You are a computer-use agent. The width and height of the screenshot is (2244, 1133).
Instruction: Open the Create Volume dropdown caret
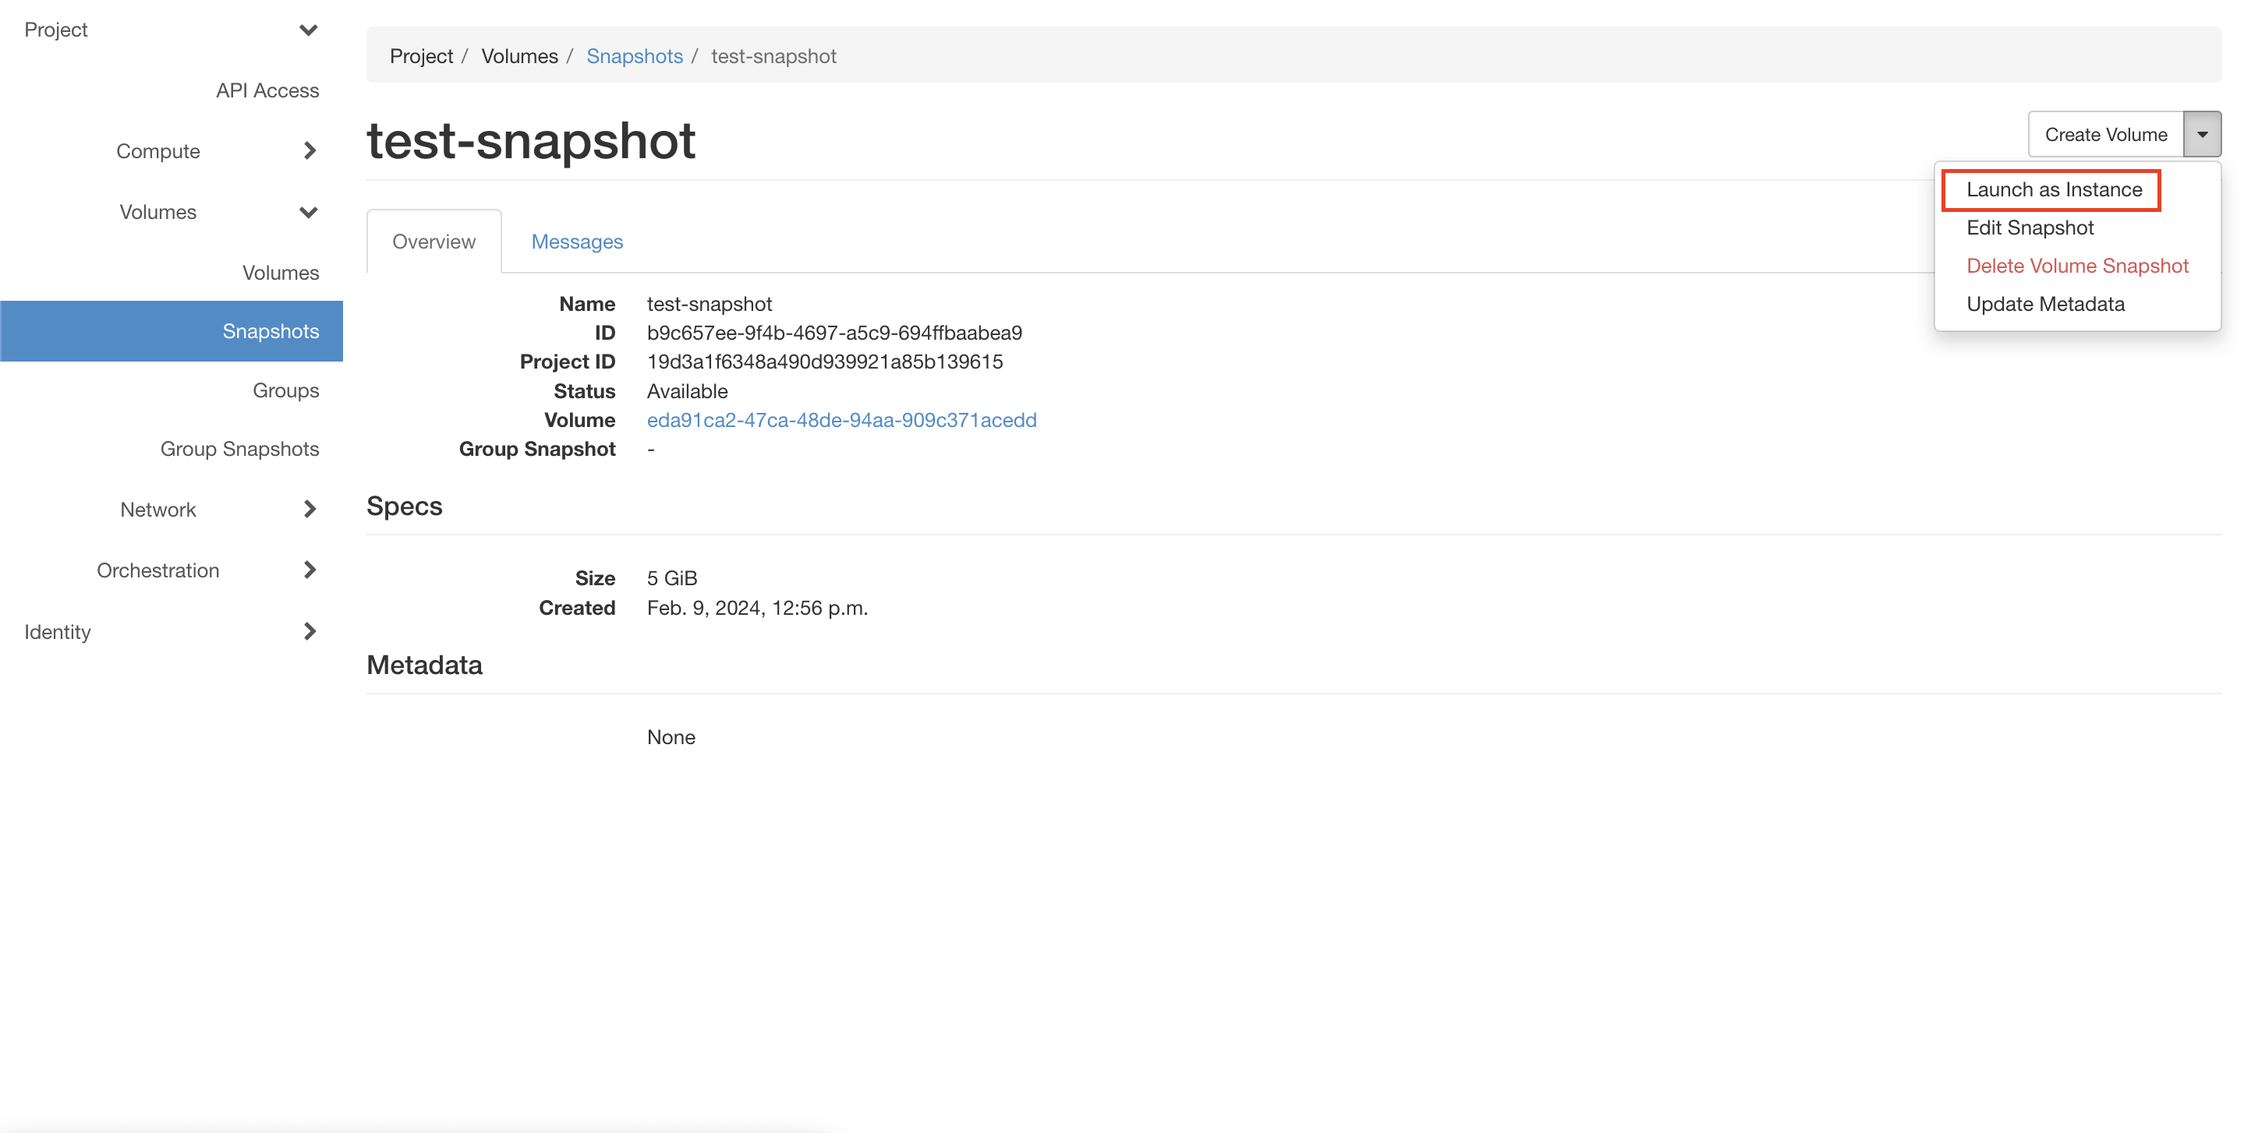(x=2201, y=134)
